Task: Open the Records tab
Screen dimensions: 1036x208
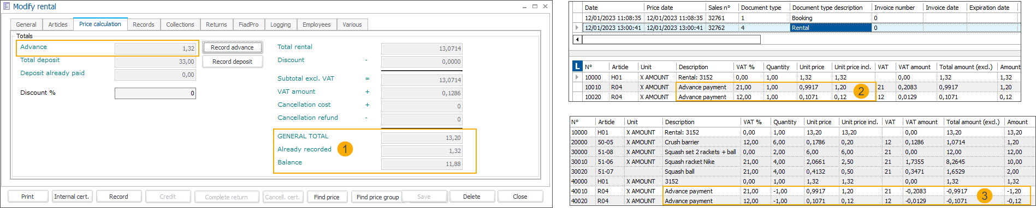Action: [x=144, y=25]
